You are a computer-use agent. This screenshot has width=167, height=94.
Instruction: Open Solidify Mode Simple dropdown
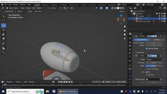(154, 60)
